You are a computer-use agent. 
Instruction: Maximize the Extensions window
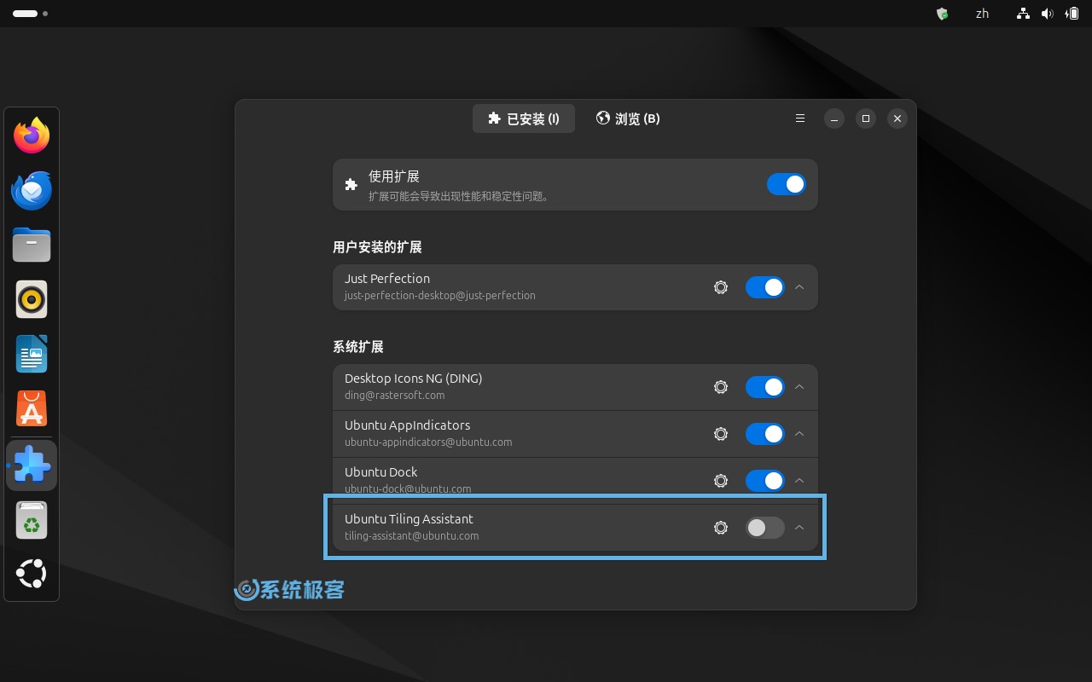865,118
